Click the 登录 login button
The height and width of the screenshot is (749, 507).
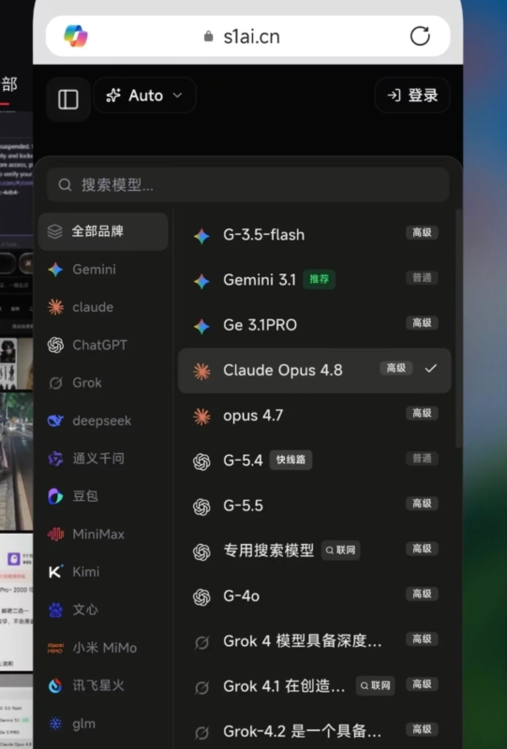[412, 95]
